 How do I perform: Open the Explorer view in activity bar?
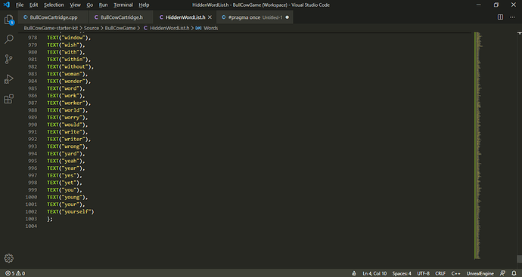click(x=8, y=20)
